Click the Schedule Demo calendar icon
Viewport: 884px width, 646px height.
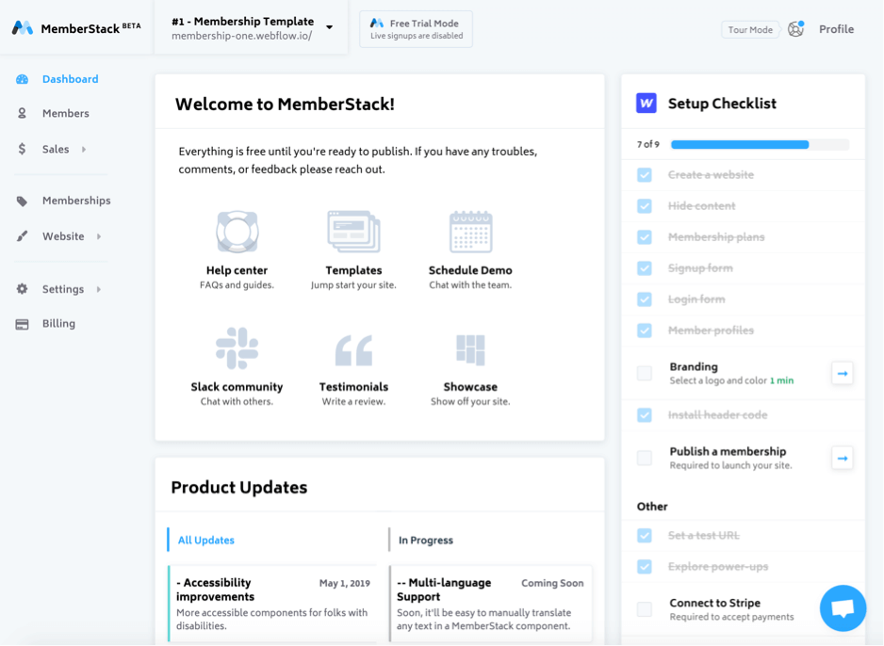click(471, 232)
